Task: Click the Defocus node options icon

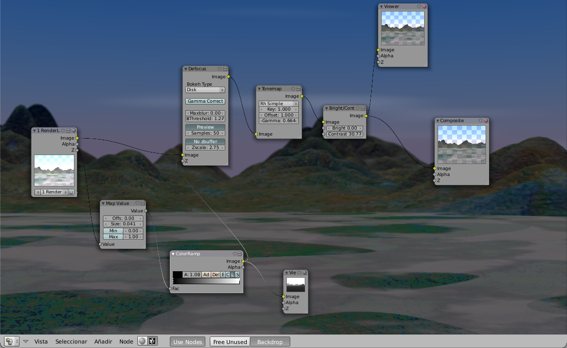Action: click(225, 69)
